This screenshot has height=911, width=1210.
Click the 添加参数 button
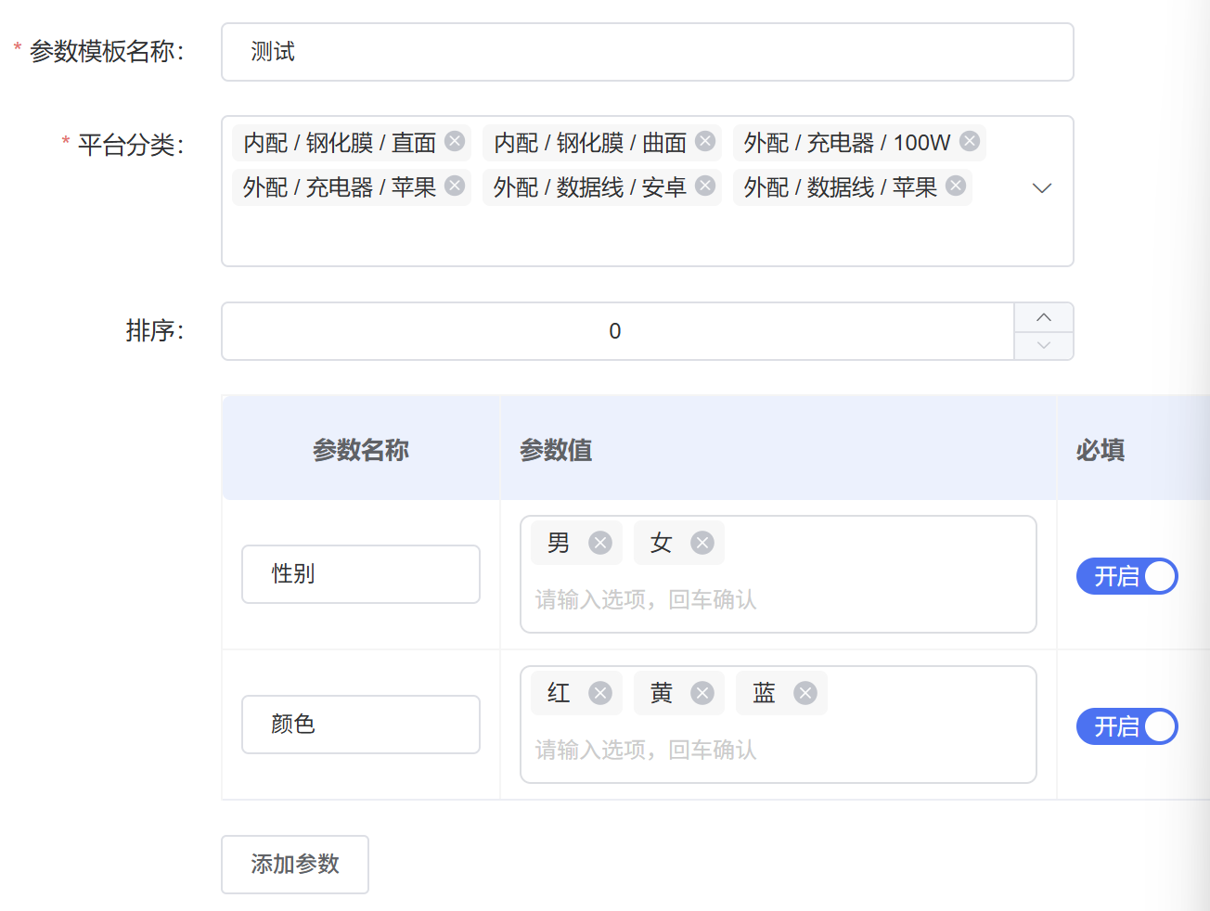[295, 865]
